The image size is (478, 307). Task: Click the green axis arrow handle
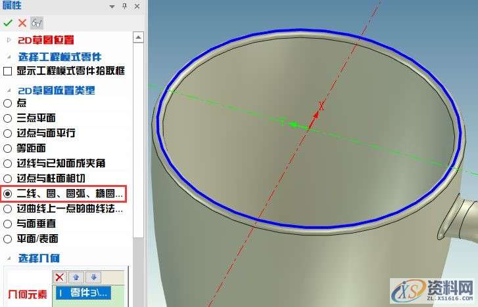pos(293,125)
